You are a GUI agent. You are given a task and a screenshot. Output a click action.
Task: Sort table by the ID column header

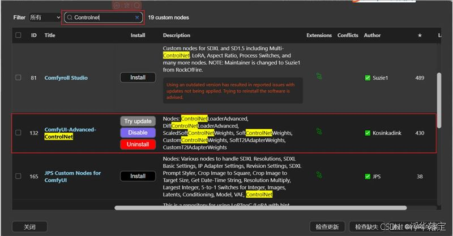pyautogui.click(x=34, y=35)
